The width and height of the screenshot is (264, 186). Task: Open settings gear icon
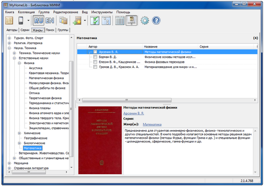[x=145, y=20]
